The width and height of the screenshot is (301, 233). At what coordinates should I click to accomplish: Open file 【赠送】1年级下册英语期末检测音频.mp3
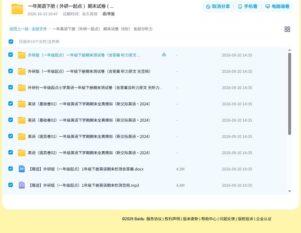(84, 185)
